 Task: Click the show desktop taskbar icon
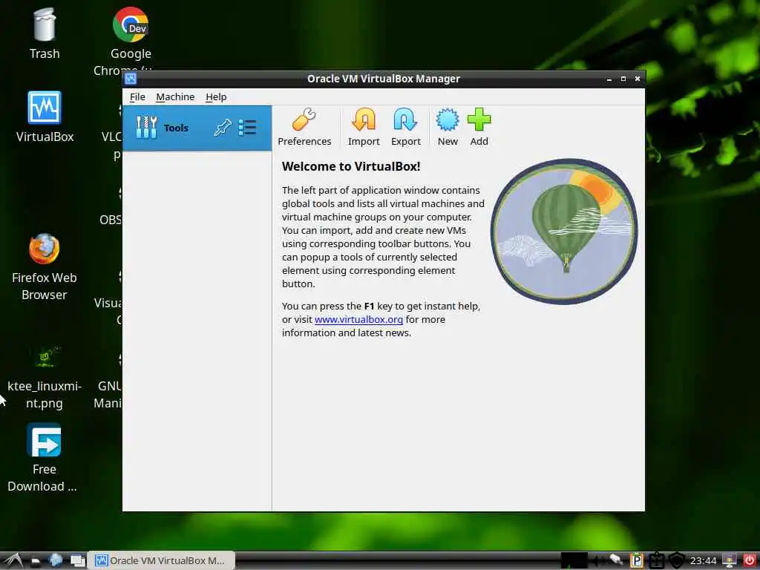[x=77, y=561]
